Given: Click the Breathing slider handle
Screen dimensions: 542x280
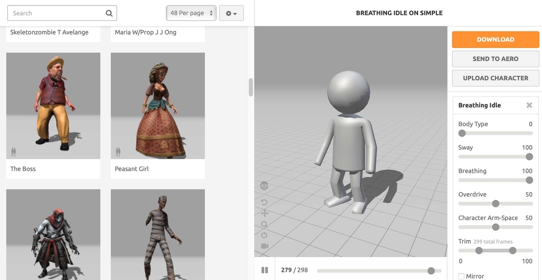Looking at the screenshot, I should tap(529, 180).
